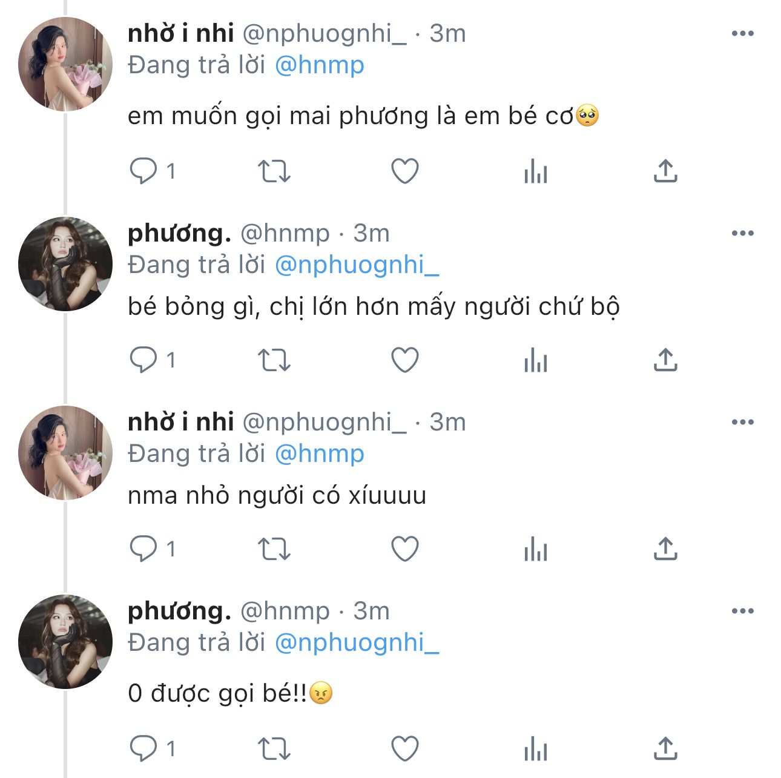Retweet the 'bé bỏng gì' tweet
Screen dimensions: 781x778
tap(274, 360)
